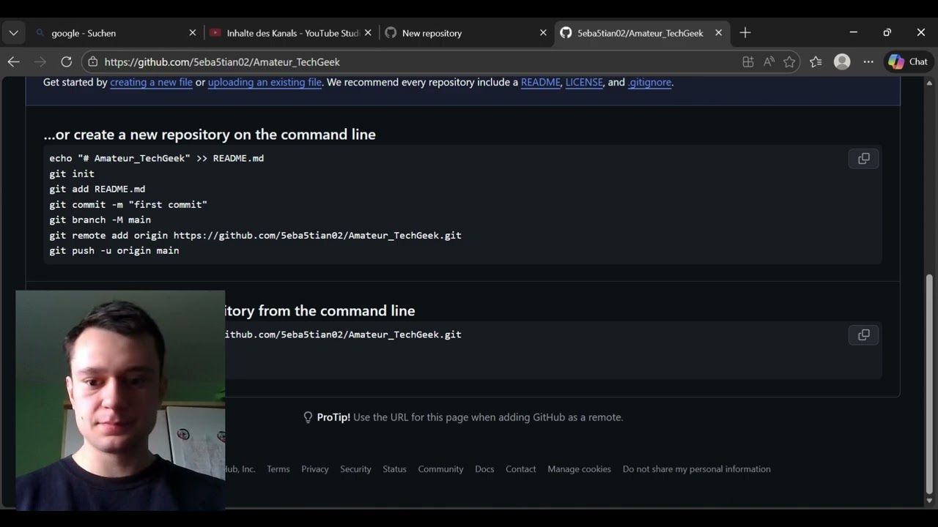The height and width of the screenshot is (527, 938).
Task: Click the scrollbar up arrow
Action: pos(929,82)
